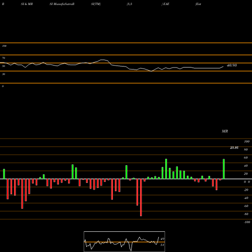Click the MR title above the bar chart

pos(225,131)
